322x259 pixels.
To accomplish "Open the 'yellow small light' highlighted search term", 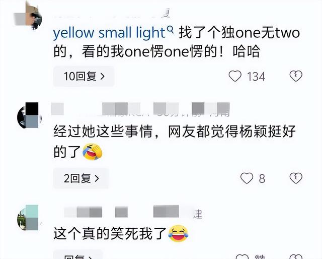I will pos(109,33).
